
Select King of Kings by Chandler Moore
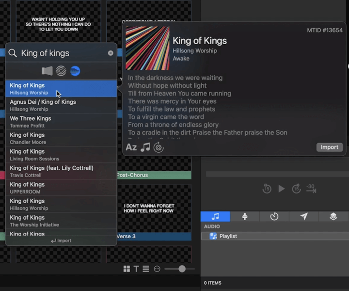point(61,138)
